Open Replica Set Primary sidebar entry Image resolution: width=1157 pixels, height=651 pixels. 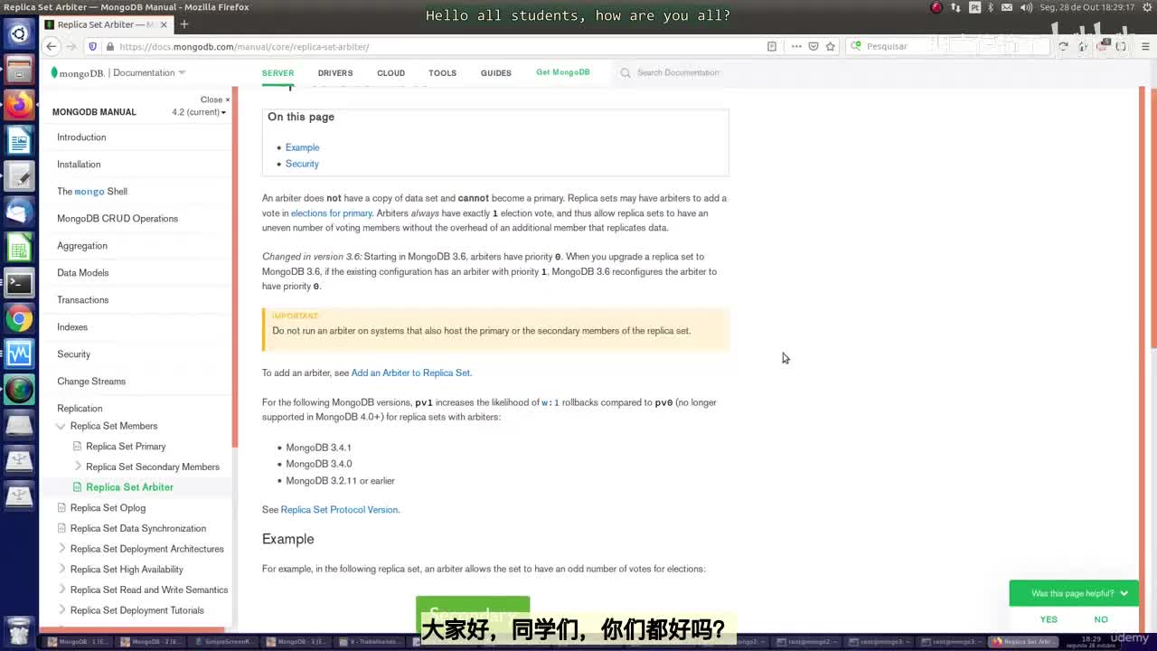[126, 447]
